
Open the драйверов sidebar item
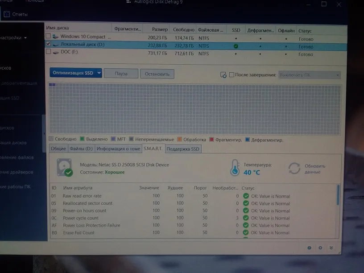[17, 172]
